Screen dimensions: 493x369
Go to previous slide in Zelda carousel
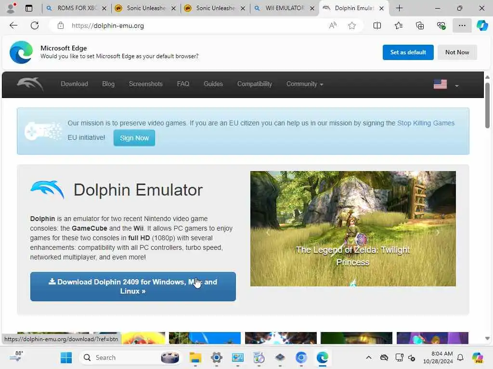(268, 233)
